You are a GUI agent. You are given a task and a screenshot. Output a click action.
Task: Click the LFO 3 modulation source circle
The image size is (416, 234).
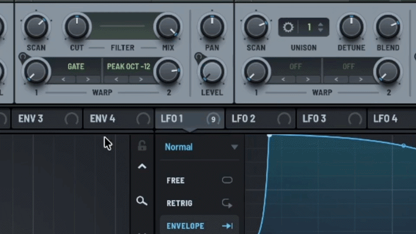pos(355,119)
